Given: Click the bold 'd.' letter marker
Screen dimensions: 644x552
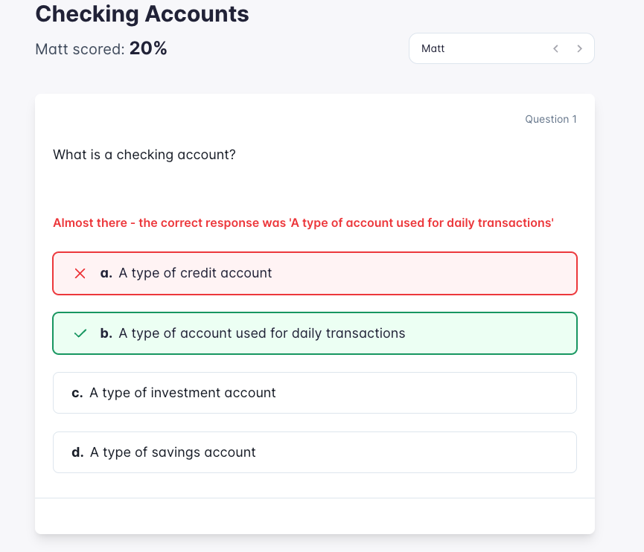Looking at the screenshot, I should [x=77, y=452].
